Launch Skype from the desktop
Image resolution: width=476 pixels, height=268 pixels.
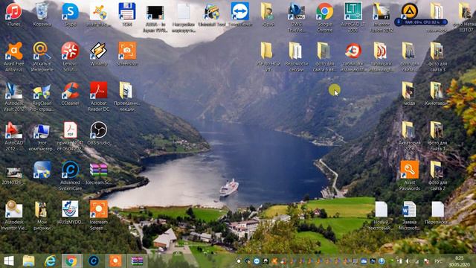70,14
